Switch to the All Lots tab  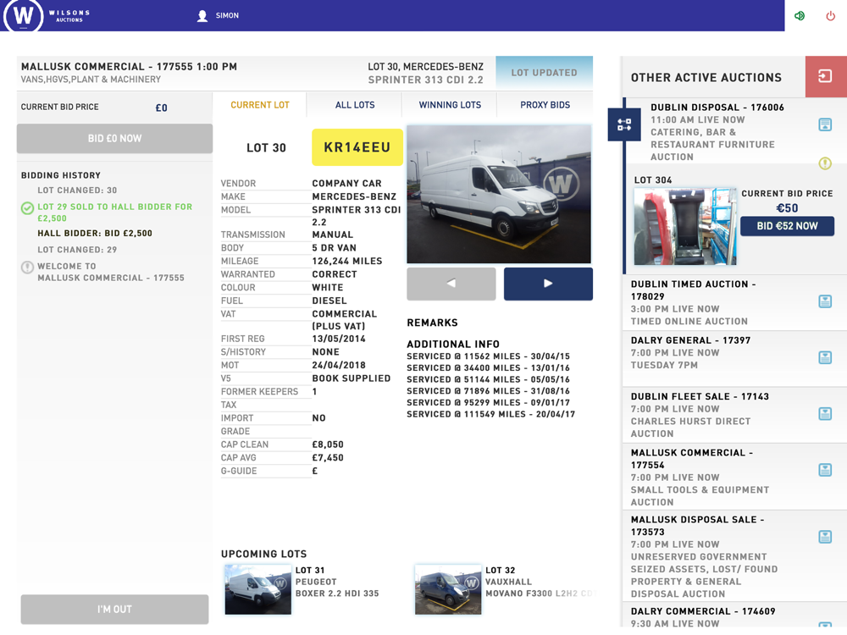[355, 105]
